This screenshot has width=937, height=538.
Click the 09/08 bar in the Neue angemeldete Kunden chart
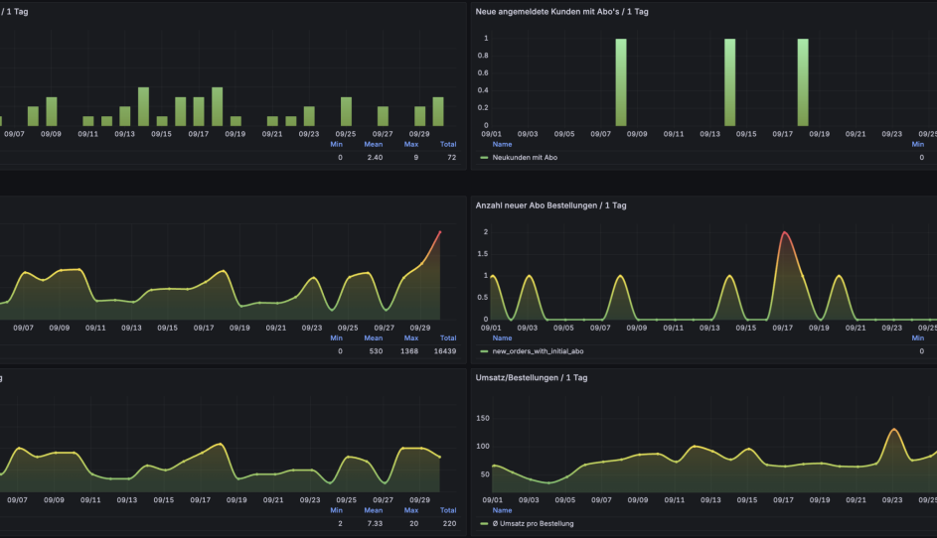pyautogui.click(x=620, y=81)
